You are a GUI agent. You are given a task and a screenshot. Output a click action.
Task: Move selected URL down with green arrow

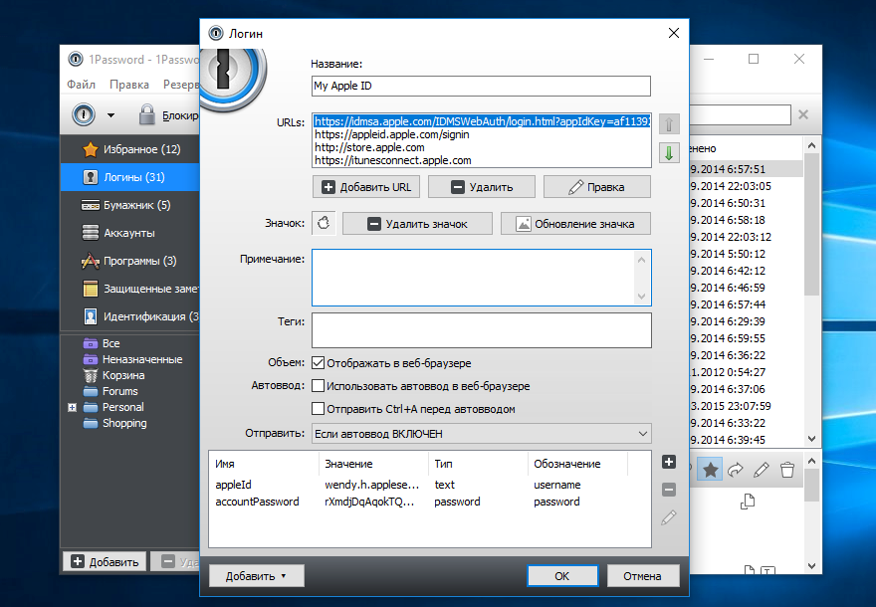[x=669, y=152]
